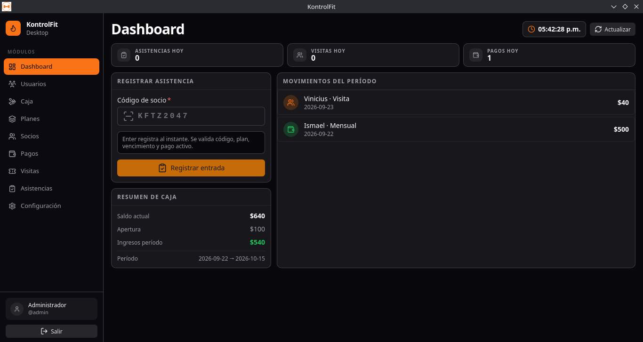Click the clipboard icon on Asistencias Hoy card
643x342 pixels.
click(x=124, y=55)
